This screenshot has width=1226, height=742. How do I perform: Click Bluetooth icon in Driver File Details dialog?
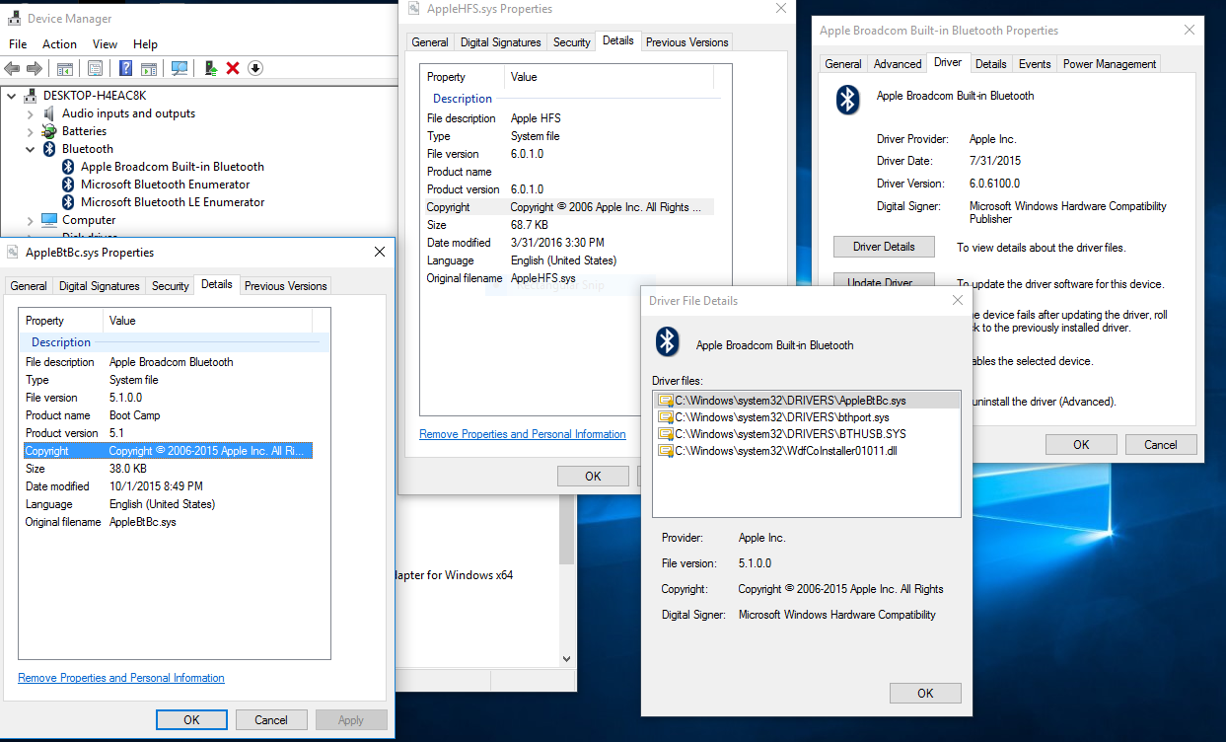point(668,342)
